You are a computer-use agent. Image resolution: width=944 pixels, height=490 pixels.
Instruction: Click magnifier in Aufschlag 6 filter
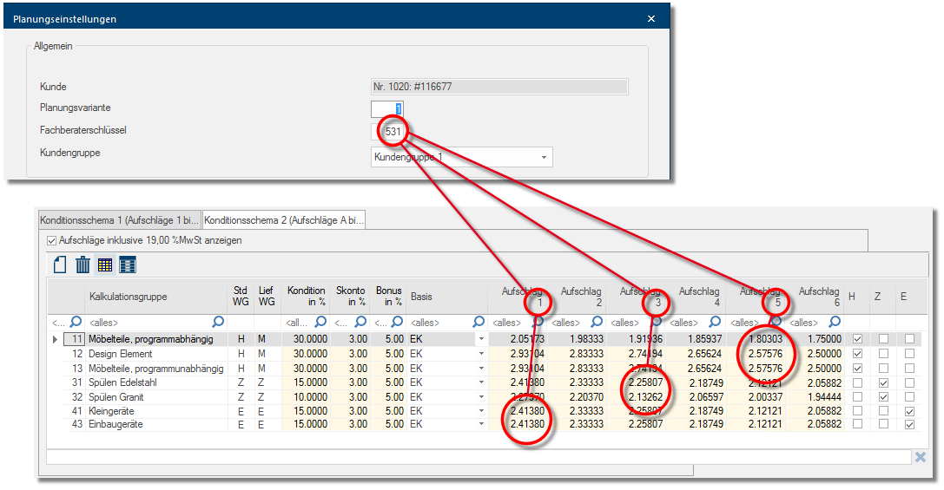[x=835, y=323]
